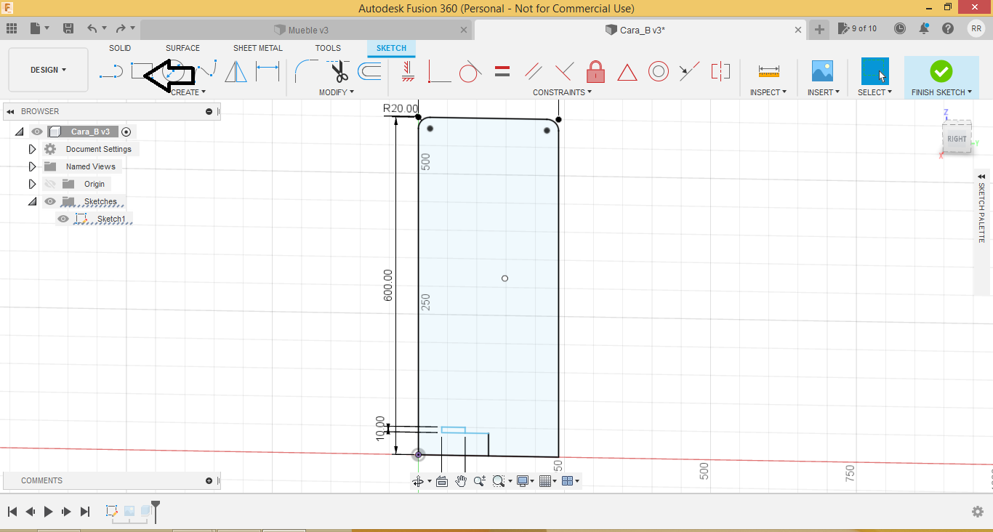Screen dimensions: 993x532
Task: Activate the Pan hand tool
Action: [461, 481]
